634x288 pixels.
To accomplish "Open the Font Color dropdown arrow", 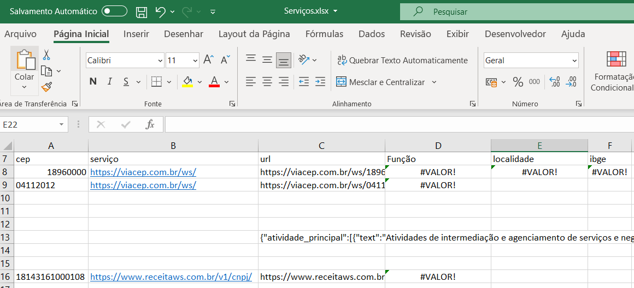I will (x=226, y=82).
